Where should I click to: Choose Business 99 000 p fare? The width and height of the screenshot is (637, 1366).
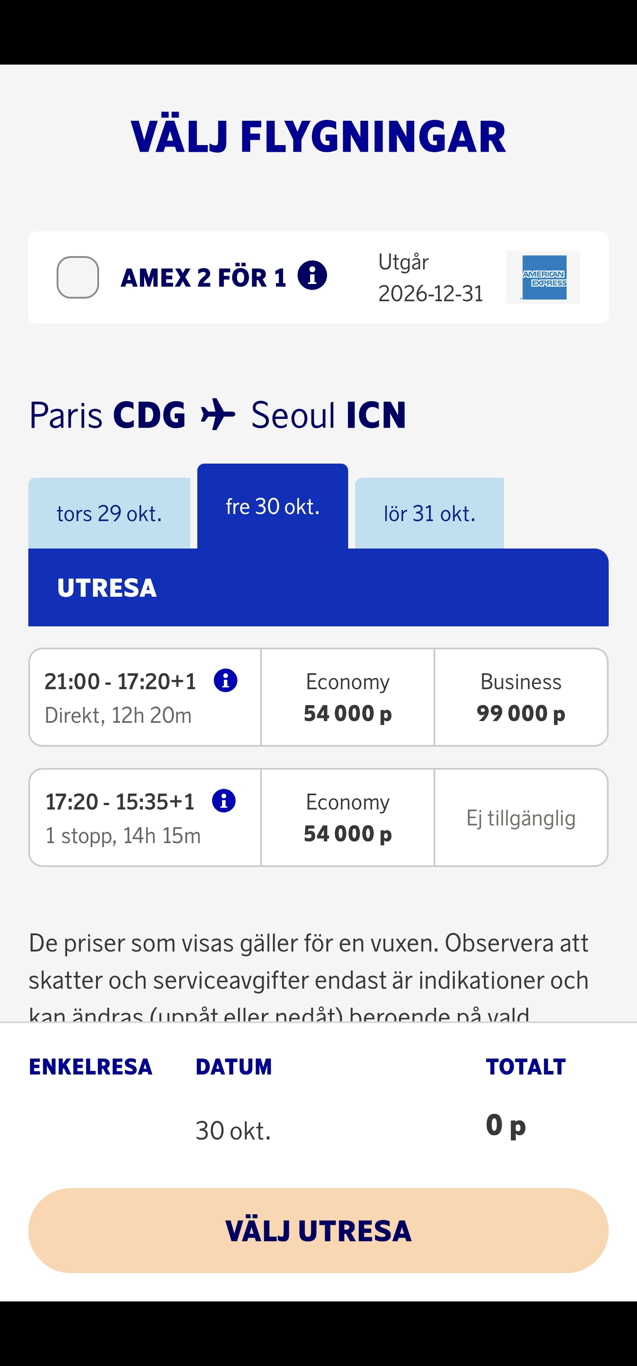tap(521, 697)
